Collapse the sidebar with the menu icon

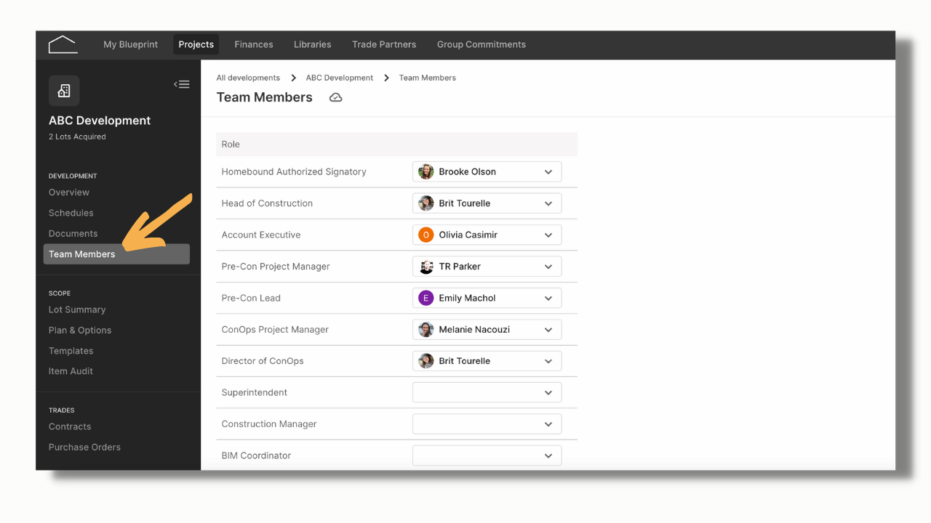182,84
